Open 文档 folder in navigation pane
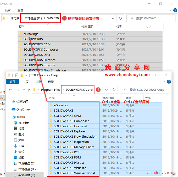 pyautogui.click(x=19, y=140)
